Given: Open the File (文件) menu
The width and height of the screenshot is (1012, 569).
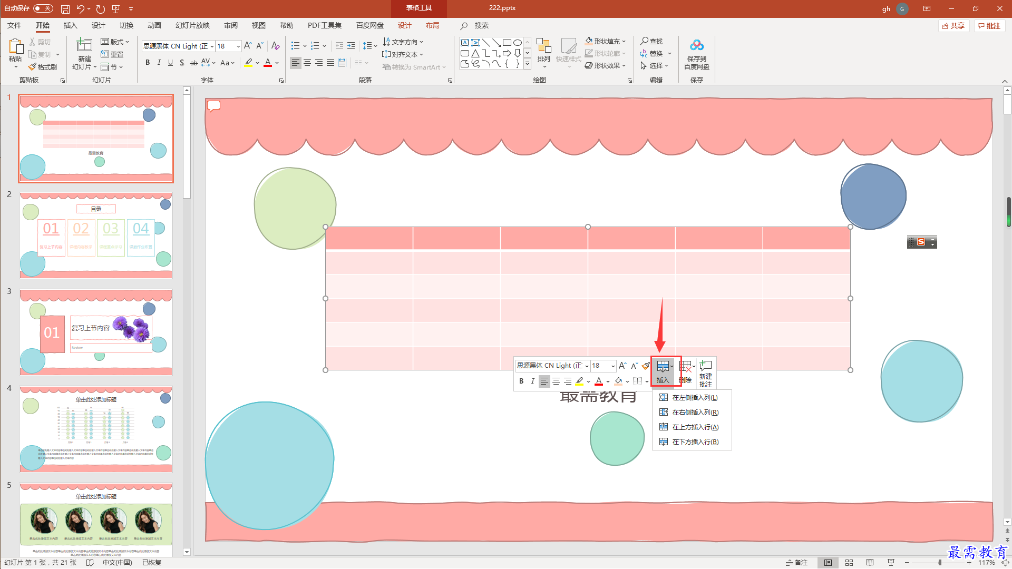Looking at the screenshot, I should click(14, 25).
